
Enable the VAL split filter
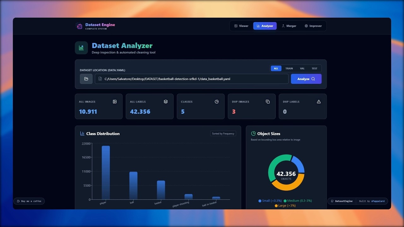[302, 68]
